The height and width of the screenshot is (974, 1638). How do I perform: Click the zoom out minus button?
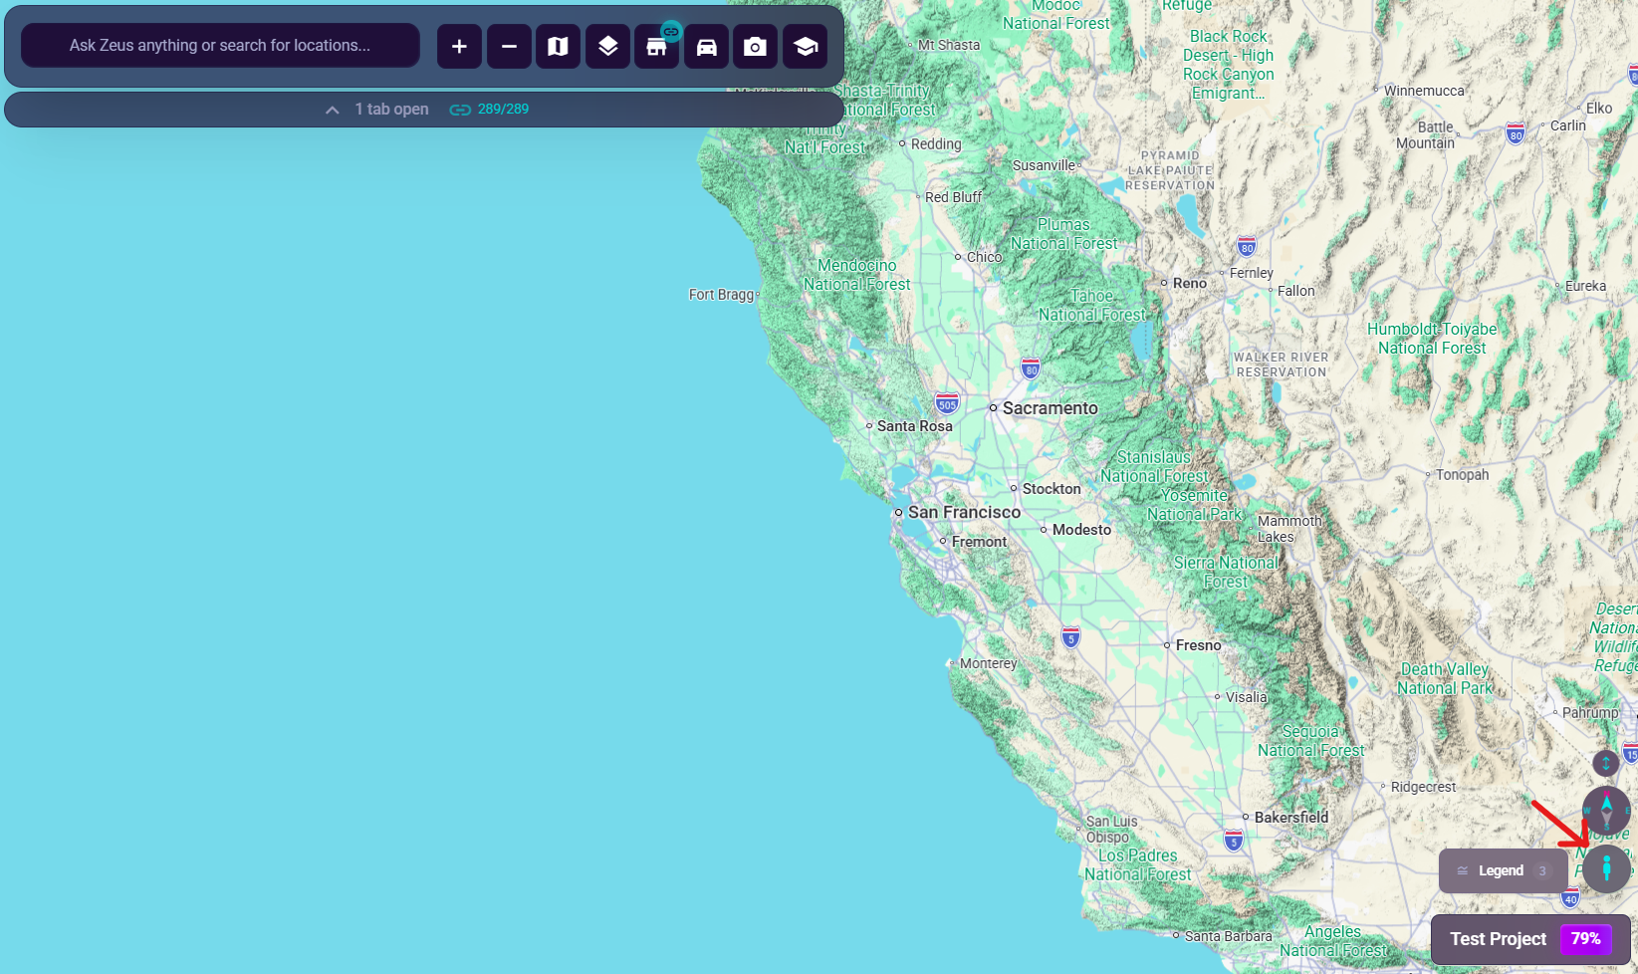coord(509,46)
